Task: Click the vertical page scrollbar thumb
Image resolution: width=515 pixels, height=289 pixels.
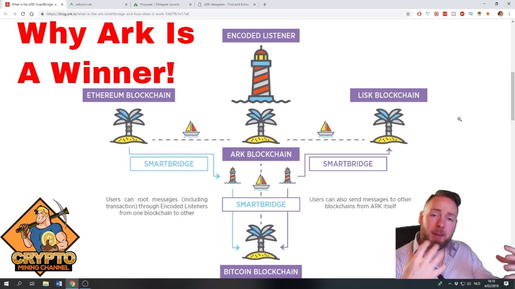Action: point(513,96)
